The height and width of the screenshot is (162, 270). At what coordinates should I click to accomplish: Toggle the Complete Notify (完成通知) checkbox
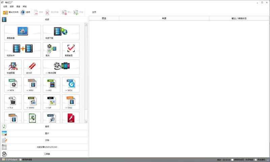tap(256, 160)
